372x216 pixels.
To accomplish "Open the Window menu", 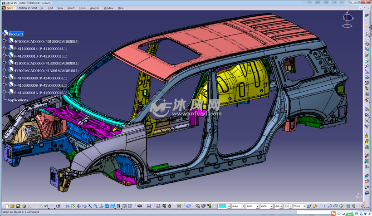I will tap(108, 8).
